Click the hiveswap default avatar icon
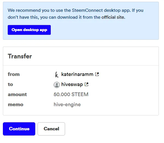Screen dimensions: 164x143 [x=57, y=85]
